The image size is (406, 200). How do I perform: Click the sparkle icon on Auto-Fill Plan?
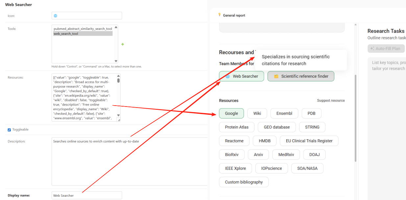click(x=372, y=49)
